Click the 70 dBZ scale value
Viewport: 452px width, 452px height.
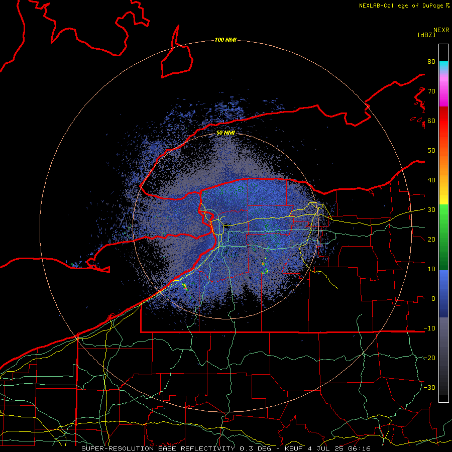(431, 91)
